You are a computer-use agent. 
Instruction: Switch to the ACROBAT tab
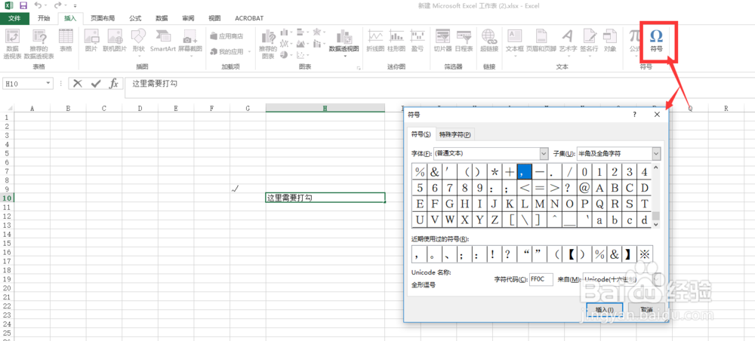249,18
